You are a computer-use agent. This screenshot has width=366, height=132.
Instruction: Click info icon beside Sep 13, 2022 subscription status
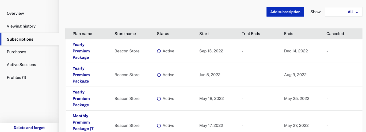pos(159,51)
